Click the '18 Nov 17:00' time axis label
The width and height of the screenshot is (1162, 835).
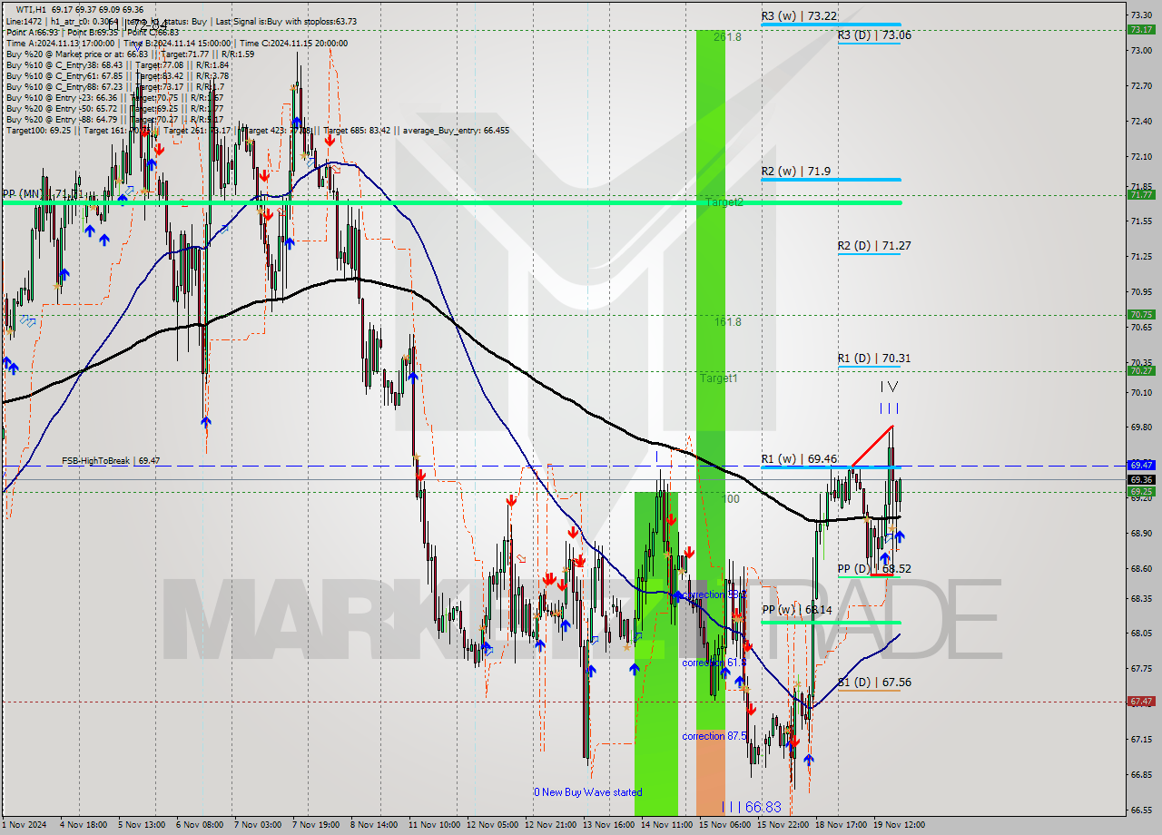tap(841, 825)
